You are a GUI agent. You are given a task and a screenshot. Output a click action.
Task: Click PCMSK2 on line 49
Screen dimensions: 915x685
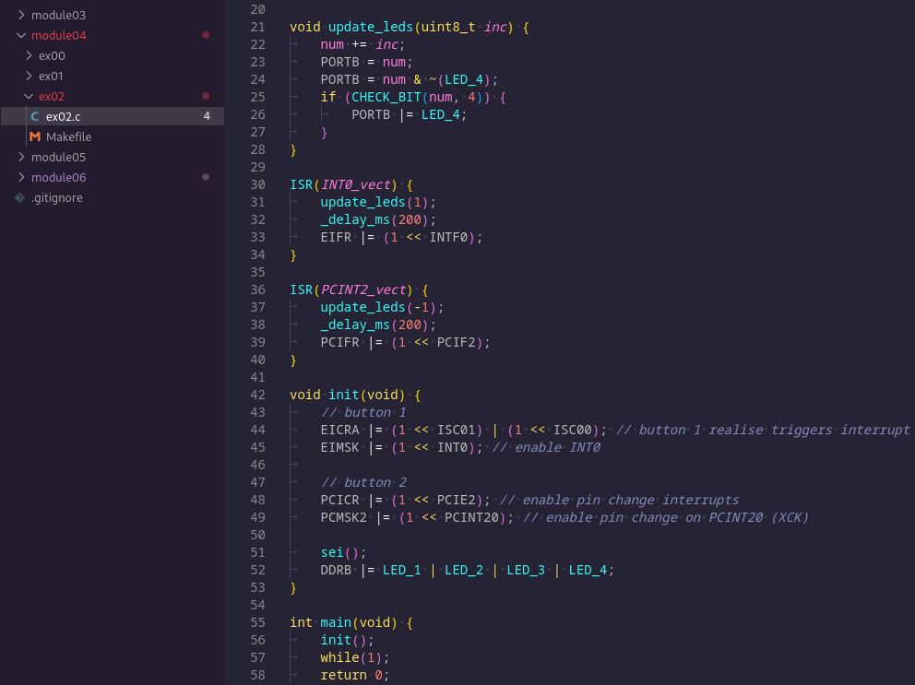pos(344,517)
